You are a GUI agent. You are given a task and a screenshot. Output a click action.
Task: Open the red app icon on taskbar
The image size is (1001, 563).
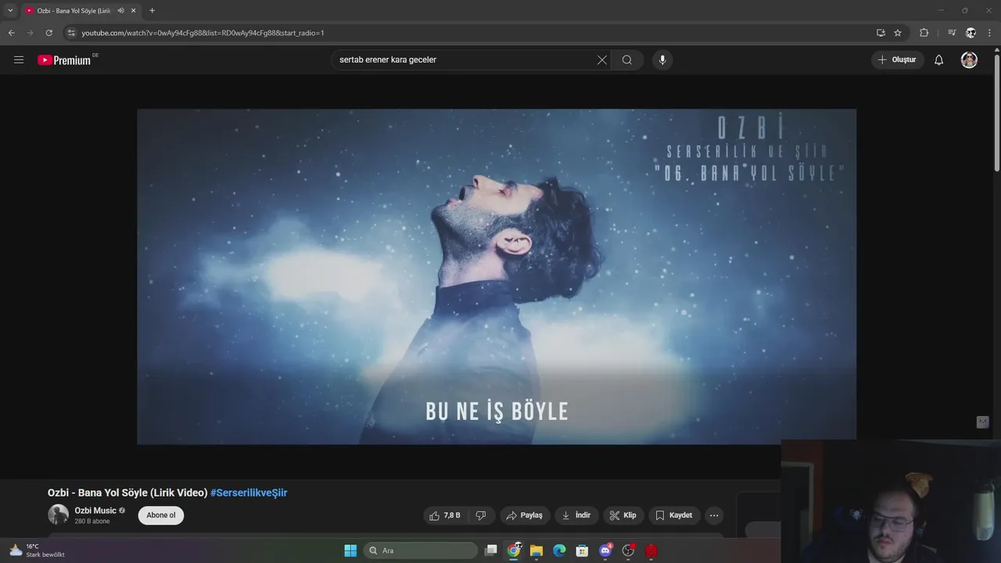(651, 550)
